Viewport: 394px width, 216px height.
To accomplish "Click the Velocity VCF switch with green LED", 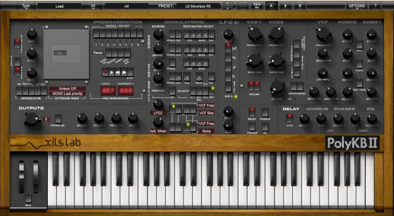I will [211, 91].
